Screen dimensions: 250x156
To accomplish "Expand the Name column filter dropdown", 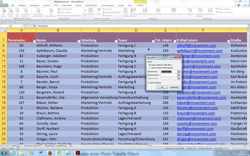I will click(78, 41).
